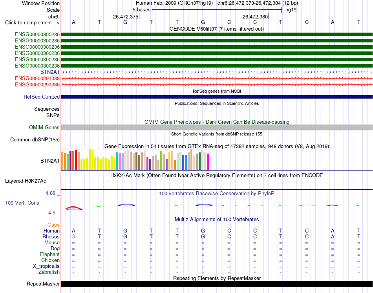The height and width of the screenshot is (293, 373).
Task: Open GTEx Gene Expression track title
Action: 217,146
